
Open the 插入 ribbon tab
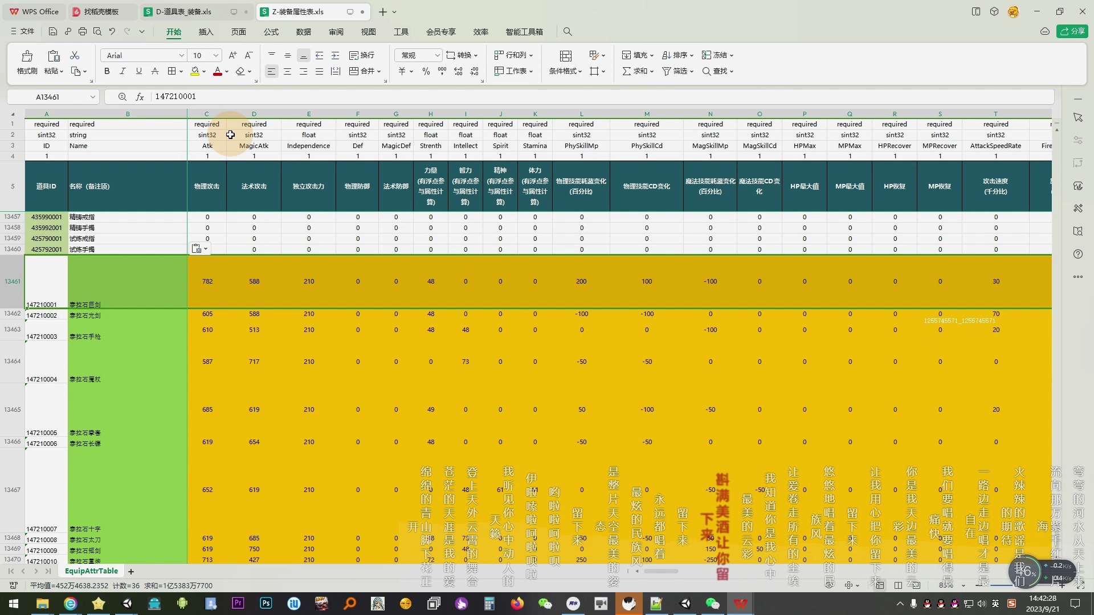coord(206,32)
